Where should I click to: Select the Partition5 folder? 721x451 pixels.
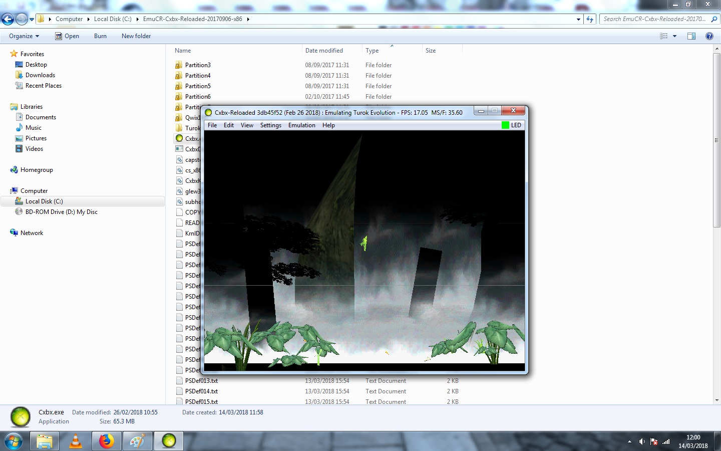(198, 86)
